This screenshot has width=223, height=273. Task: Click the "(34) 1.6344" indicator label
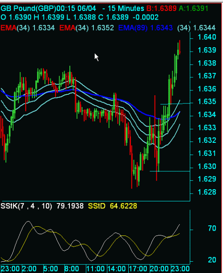(196, 28)
